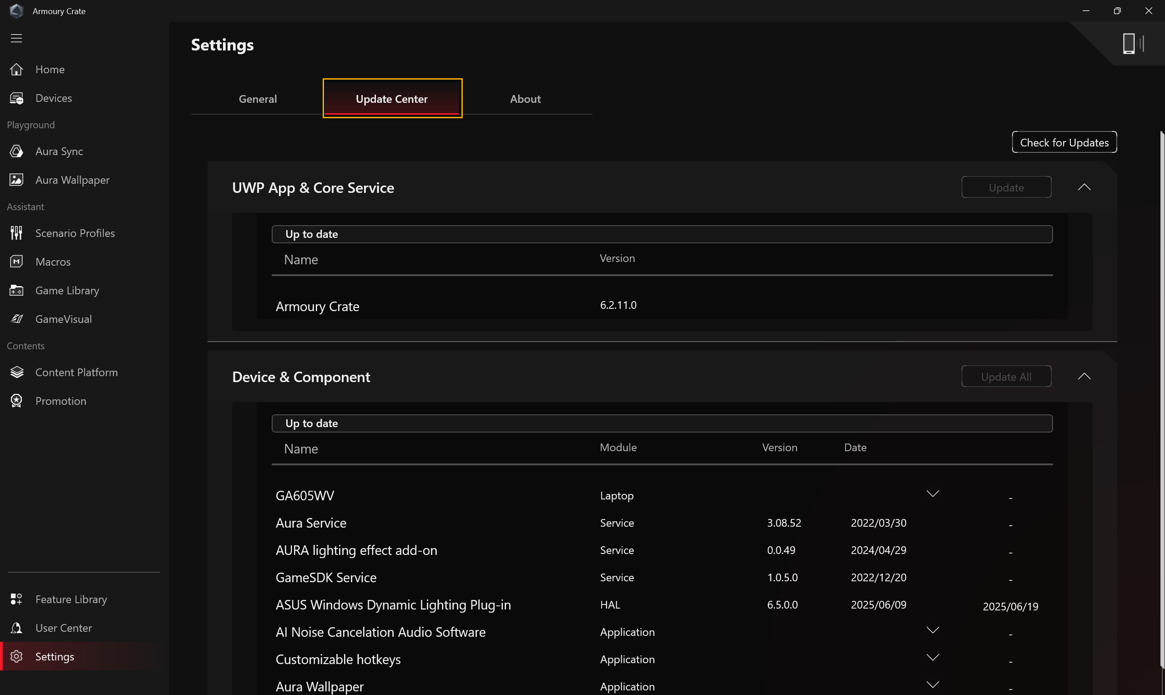Screen dimensions: 1165x695
Task: Collapse UWP App & Core Service section
Action: (x=1084, y=187)
